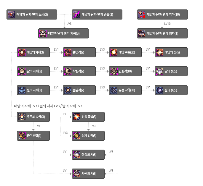Select the 별의 빛 starlight icon
This screenshot has width=203, height=186.
pos(160,90)
